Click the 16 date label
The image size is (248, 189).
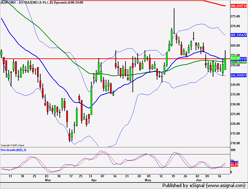point(219,176)
